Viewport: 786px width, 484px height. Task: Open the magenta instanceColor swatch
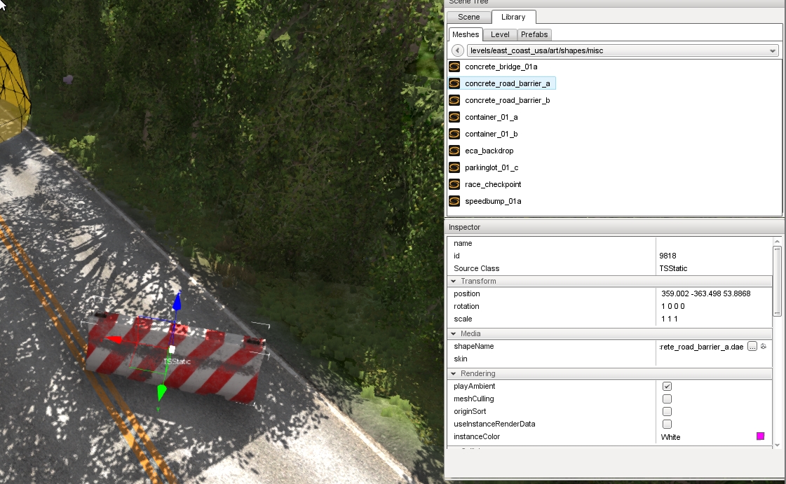761,436
